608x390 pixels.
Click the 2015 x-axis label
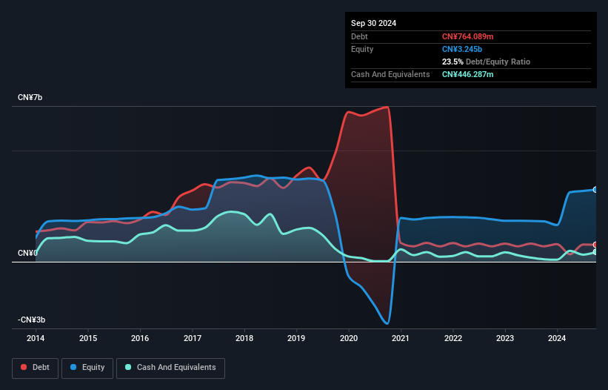[x=88, y=338]
